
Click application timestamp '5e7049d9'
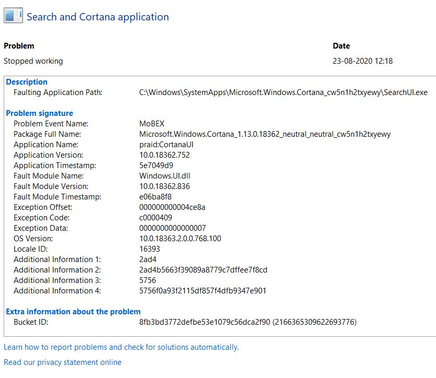coord(156,166)
